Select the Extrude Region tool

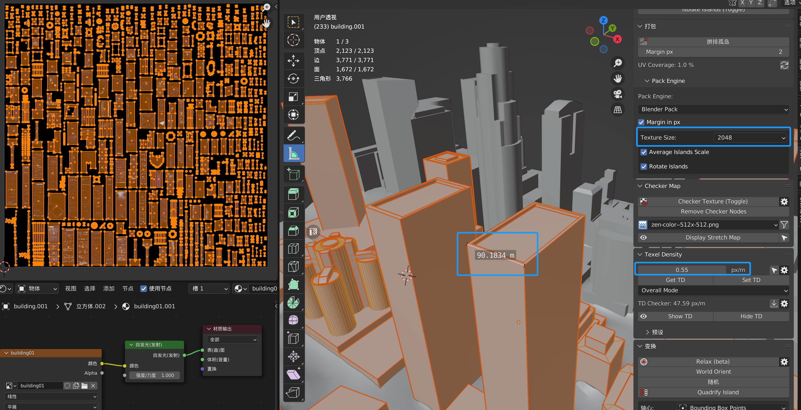pyautogui.click(x=293, y=194)
